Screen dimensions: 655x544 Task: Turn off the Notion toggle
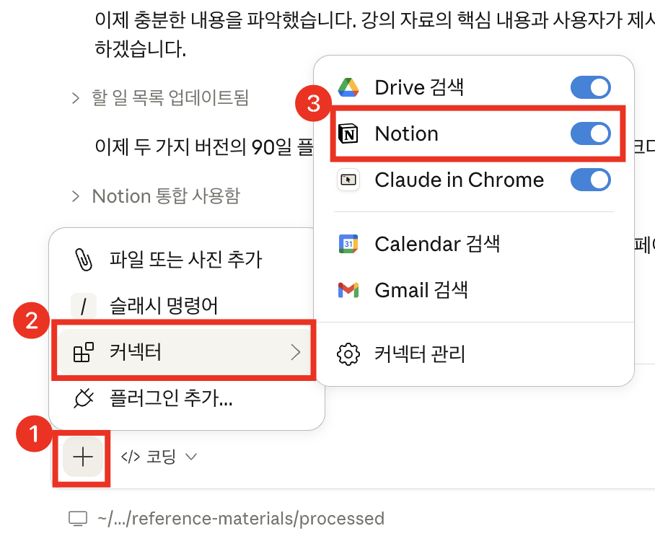pos(591,133)
